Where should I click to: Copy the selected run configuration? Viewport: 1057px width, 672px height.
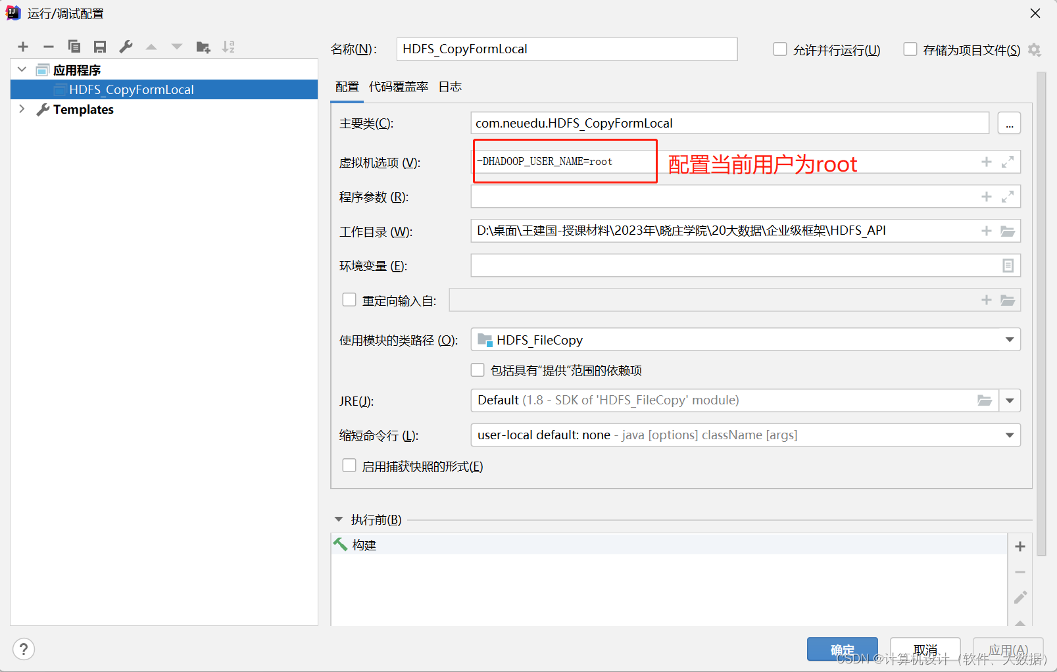pos(74,47)
